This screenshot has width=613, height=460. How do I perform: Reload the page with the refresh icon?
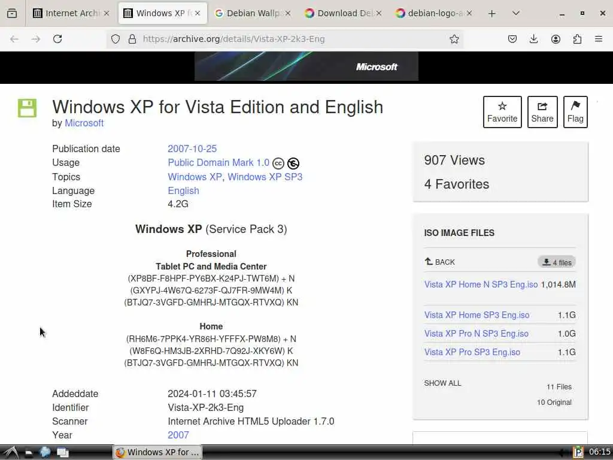pos(57,39)
